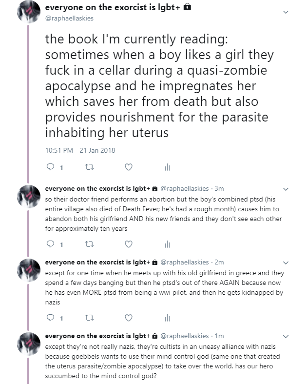Retweet the tweet mentioning Greece
306x384 pixels.
(88, 318)
